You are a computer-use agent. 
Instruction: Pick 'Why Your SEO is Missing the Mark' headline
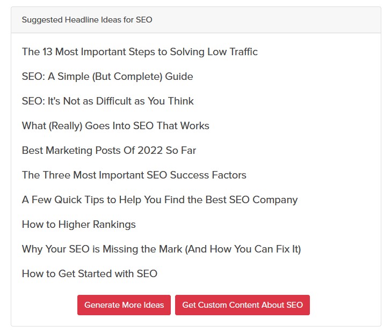click(x=161, y=249)
